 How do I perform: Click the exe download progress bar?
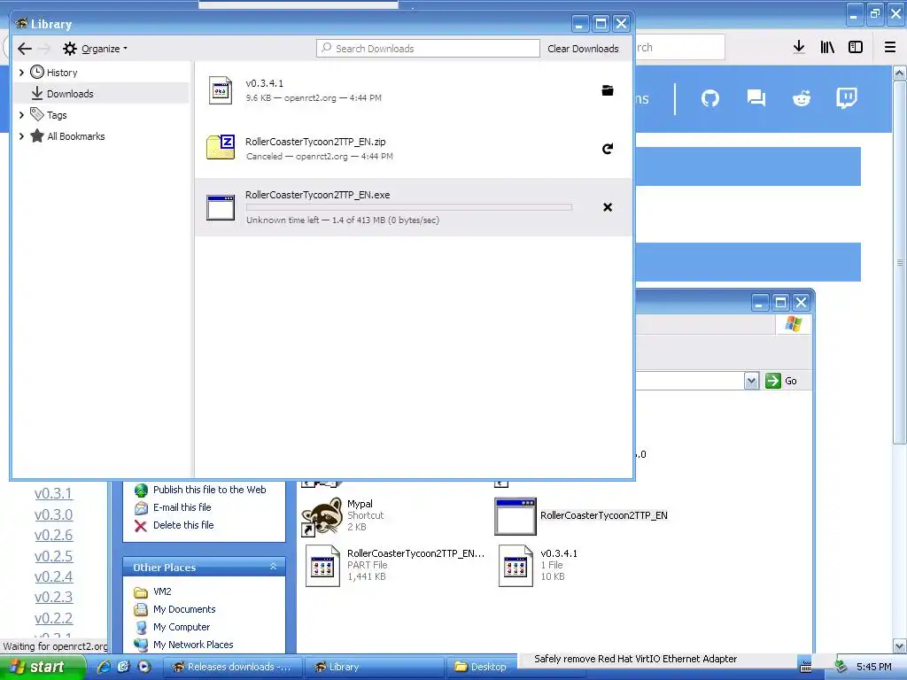[x=409, y=207]
